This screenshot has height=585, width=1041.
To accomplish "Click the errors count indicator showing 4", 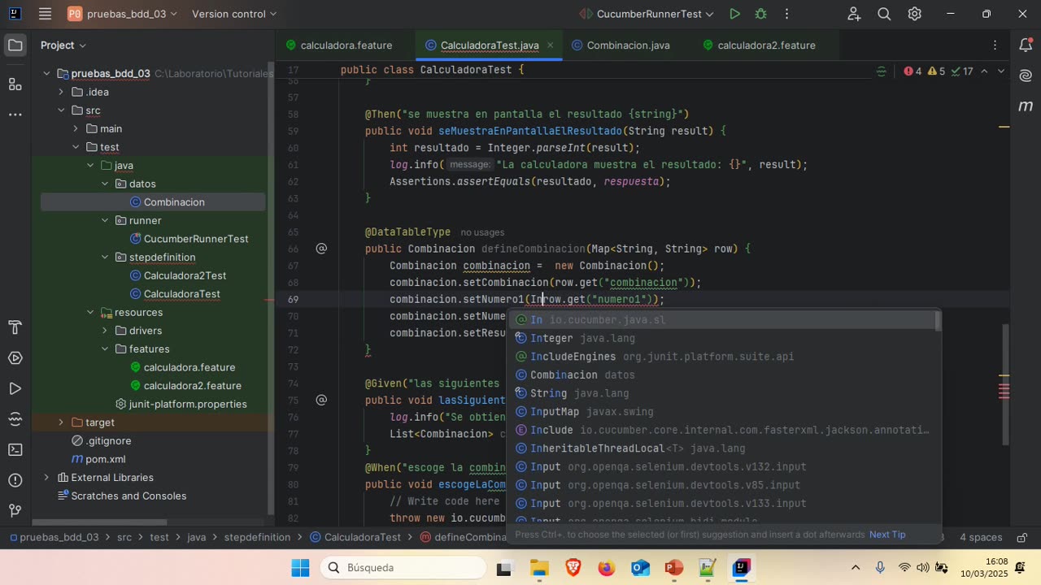I will tap(913, 71).
